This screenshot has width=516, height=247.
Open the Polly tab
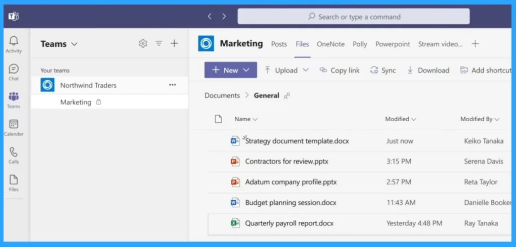pos(360,44)
